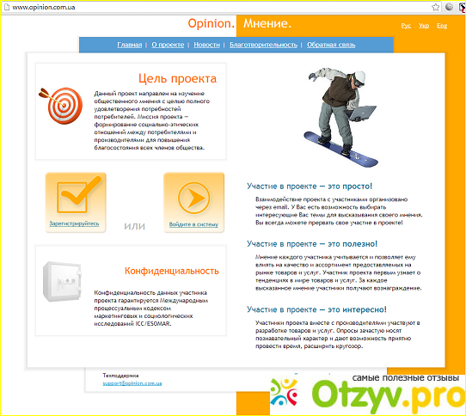Go to the Новости section
This screenshot has width=466, height=416.
point(207,45)
